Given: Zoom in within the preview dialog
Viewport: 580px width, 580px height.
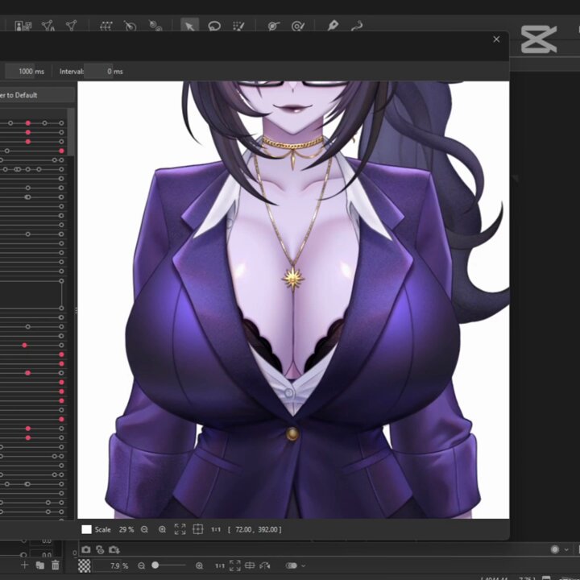Looking at the screenshot, I should (x=162, y=529).
